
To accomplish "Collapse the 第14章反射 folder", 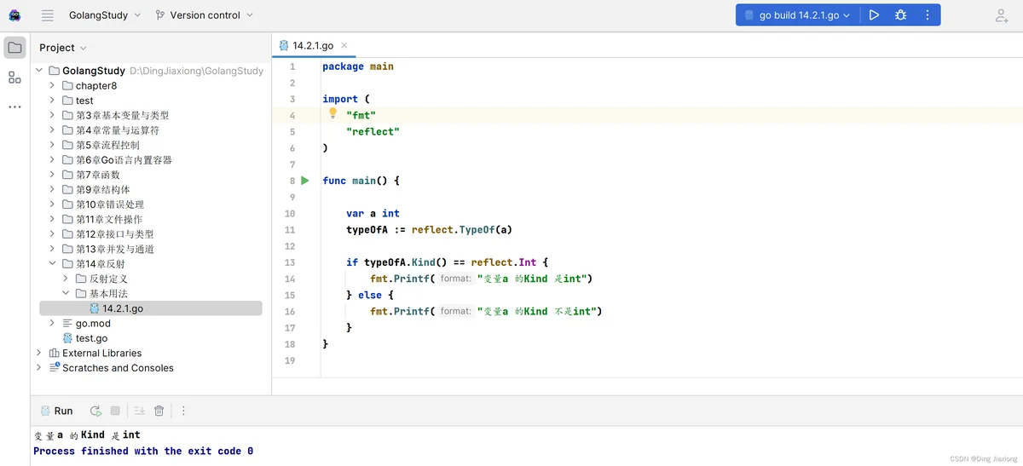I will click(52, 264).
